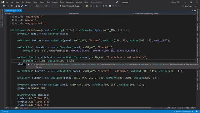The height and width of the screenshot is (113, 200).
Task: Click the feedback icon next to Live Share
Action: click(x=196, y=6)
